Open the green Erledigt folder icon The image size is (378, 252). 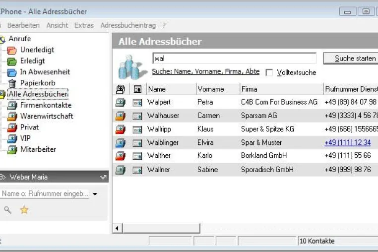click(12, 61)
